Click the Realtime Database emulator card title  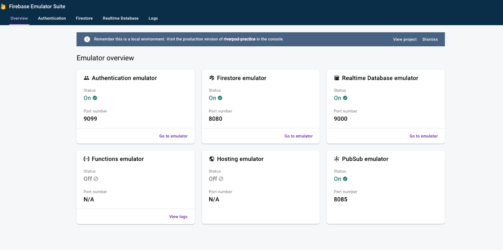[380, 78]
